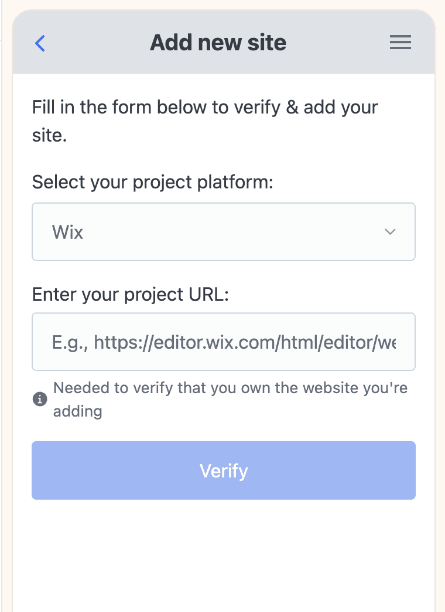
Task: Click the selected Wix platform value
Action: [68, 232]
